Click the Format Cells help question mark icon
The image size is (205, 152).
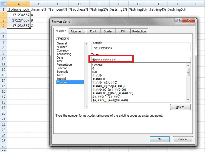[x=177, y=22]
